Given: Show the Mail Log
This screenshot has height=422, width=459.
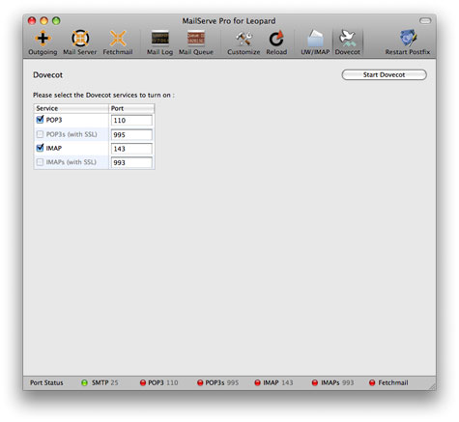Looking at the screenshot, I should [159, 42].
